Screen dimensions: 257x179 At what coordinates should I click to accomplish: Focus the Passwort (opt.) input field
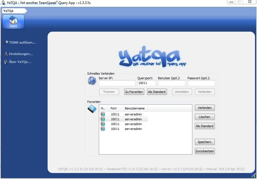point(201,83)
